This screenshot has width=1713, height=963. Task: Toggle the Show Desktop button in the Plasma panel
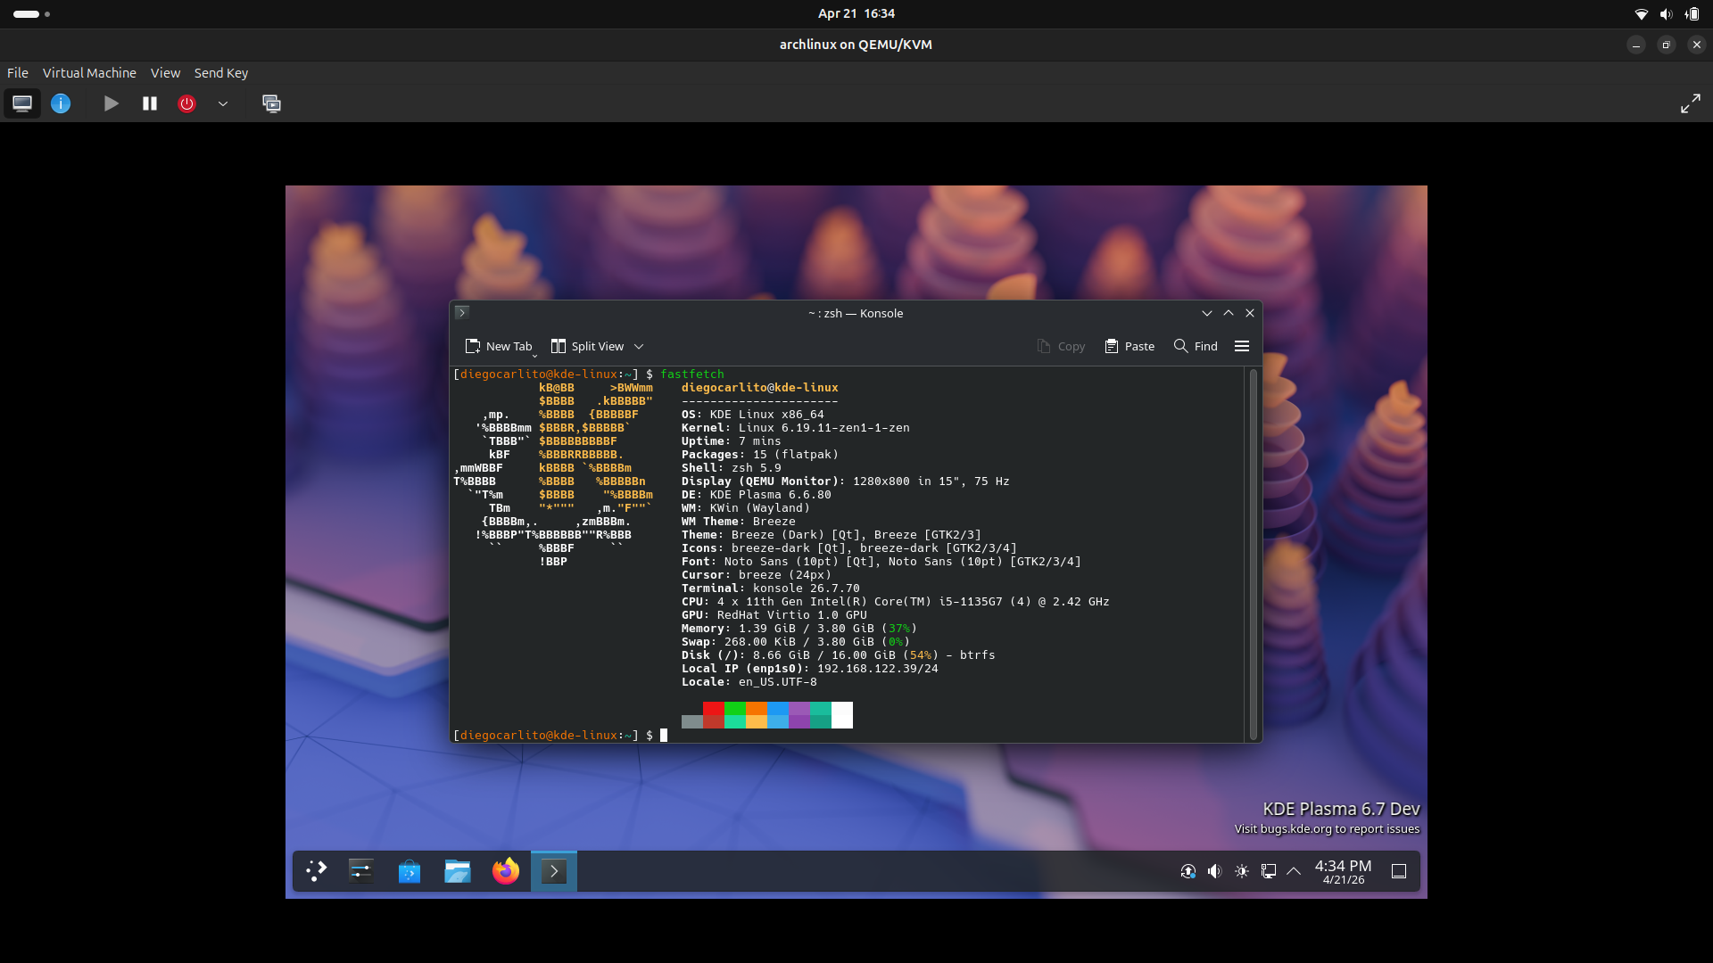1399,871
